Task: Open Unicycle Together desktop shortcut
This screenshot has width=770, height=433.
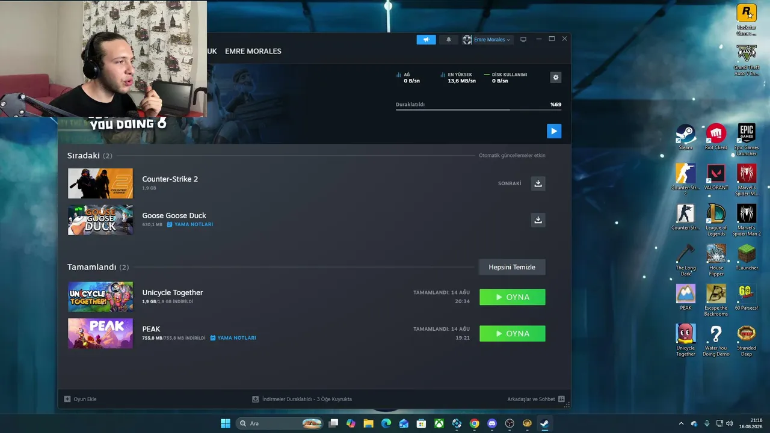Action: click(x=686, y=341)
